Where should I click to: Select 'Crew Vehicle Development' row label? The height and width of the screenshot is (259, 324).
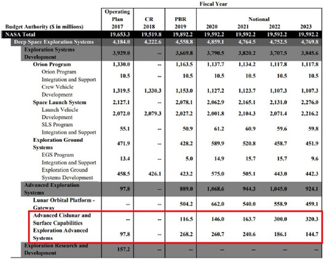tap(57, 91)
